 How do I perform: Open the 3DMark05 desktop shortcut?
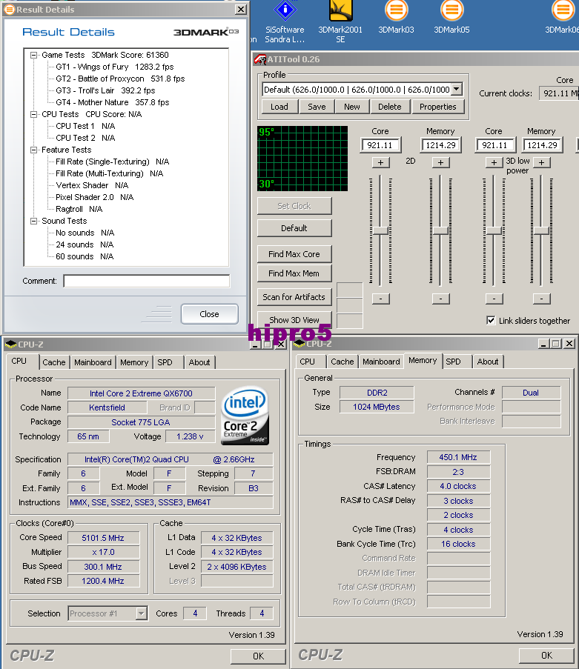(x=451, y=18)
